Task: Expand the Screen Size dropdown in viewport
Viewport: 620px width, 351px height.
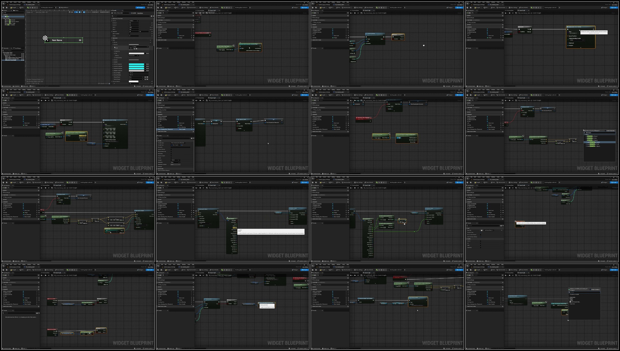Action: [95, 12]
